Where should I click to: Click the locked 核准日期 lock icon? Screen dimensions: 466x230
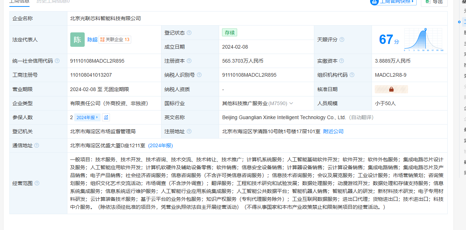pyautogui.click(x=391, y=89)
